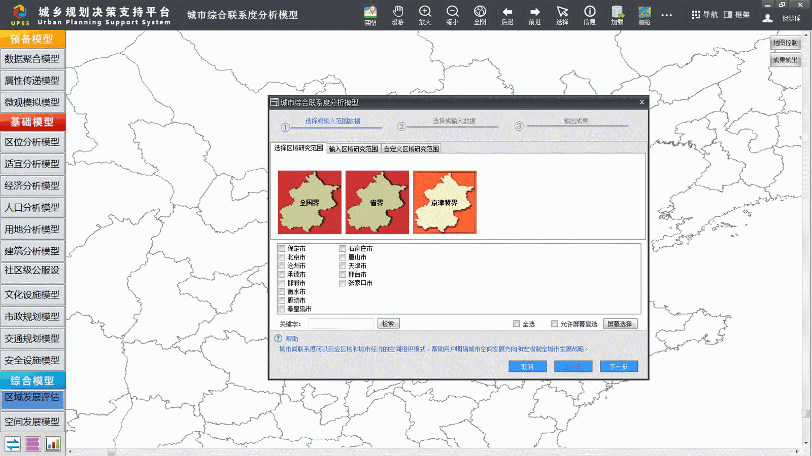Expand the 基础模型 sidebar section
Screen dimensions: 812x456
(32, 122)
